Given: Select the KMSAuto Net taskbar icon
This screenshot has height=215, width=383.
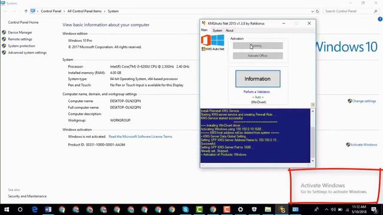Looking at the screenshot, I should tap(282, 210).
